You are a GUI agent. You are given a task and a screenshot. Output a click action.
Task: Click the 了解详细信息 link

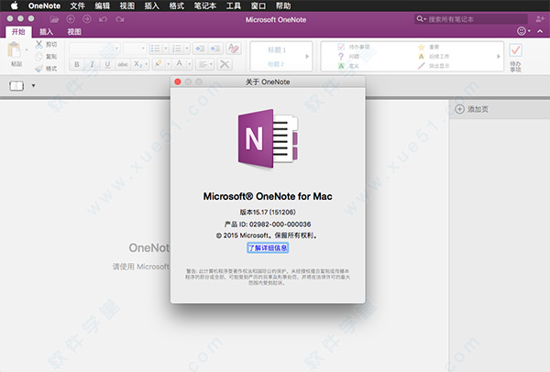pos(268,248)
